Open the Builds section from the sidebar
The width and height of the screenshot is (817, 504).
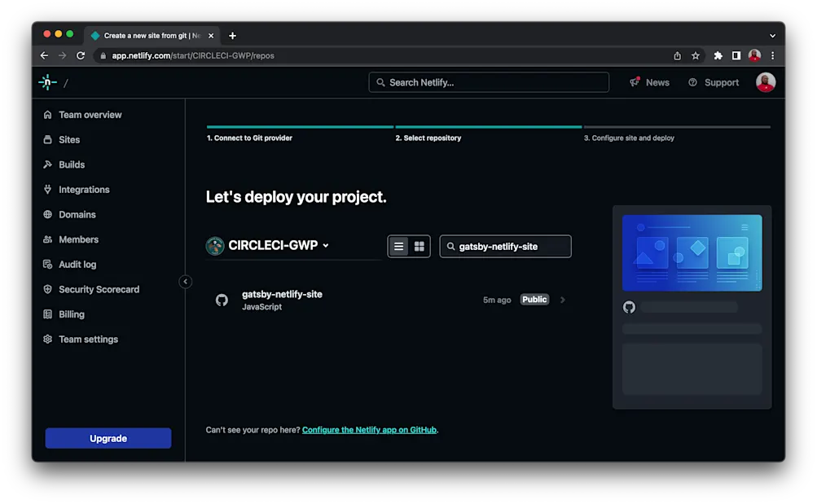(72, 164)
